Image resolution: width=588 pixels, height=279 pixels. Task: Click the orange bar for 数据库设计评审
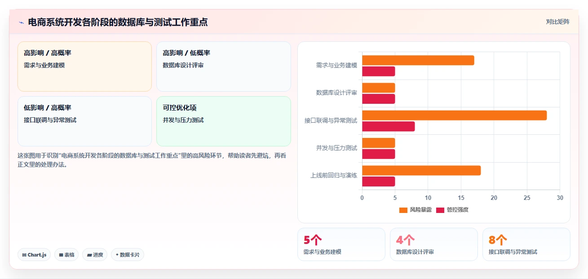(x=379, y=88)
